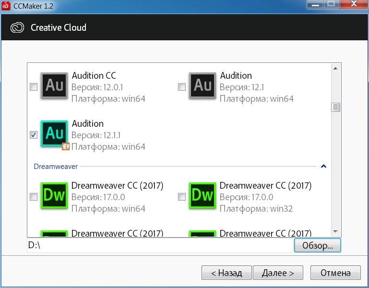Click the Audition CC product title
Image resolution: width=369 pixels, height=288 pixels.
[94, 75]
